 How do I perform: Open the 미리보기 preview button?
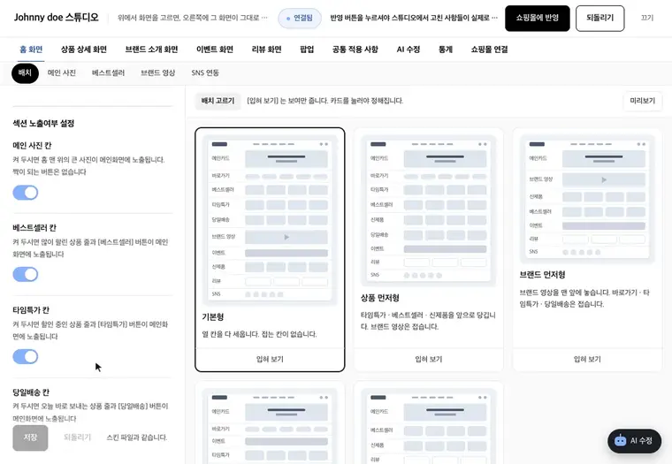643,101
